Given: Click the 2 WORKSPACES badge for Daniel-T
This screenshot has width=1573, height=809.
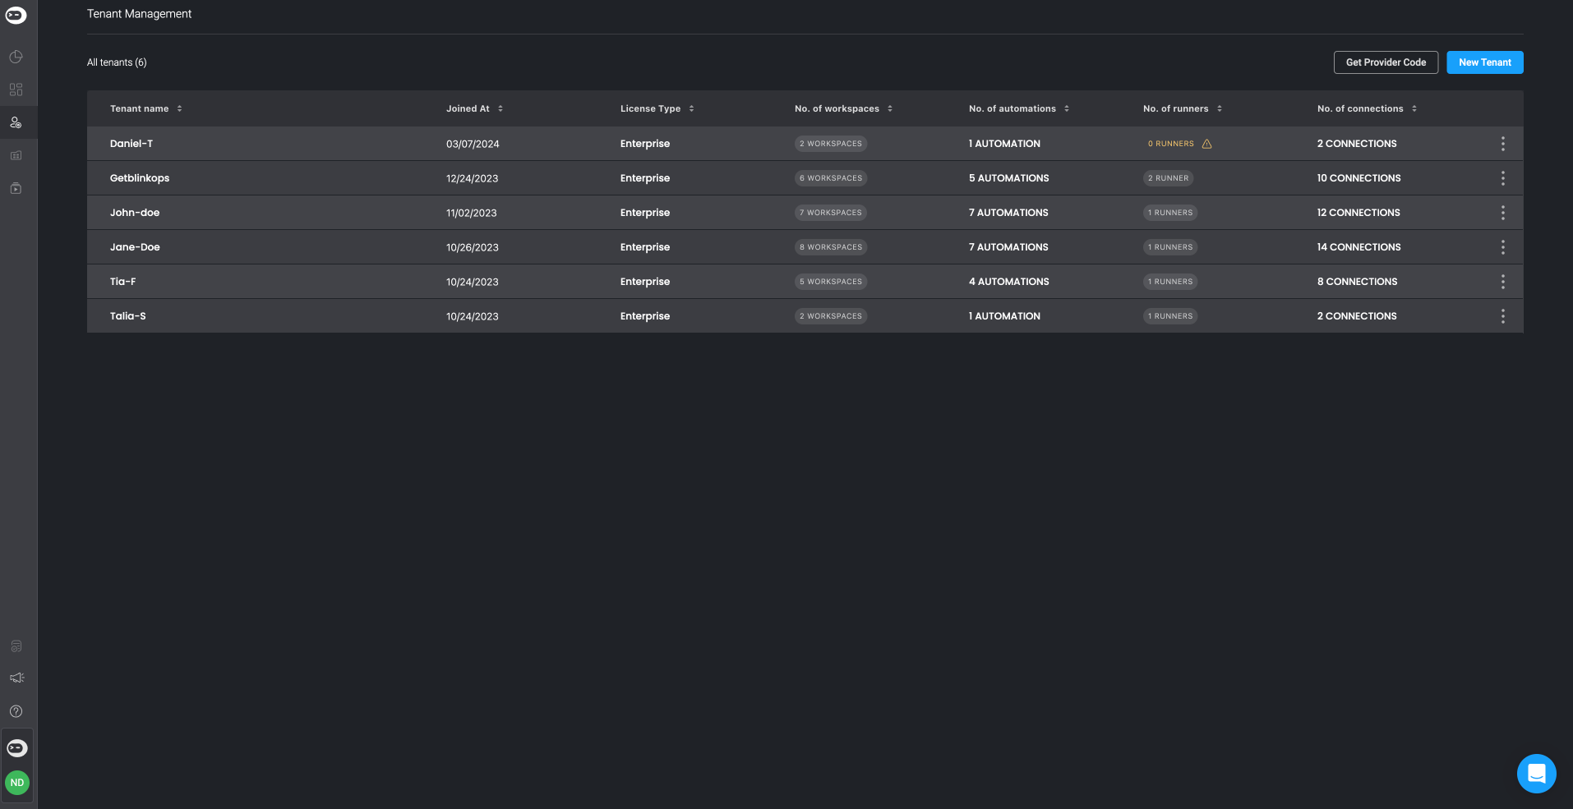Looking at the screenshot, I should [831, 144].
